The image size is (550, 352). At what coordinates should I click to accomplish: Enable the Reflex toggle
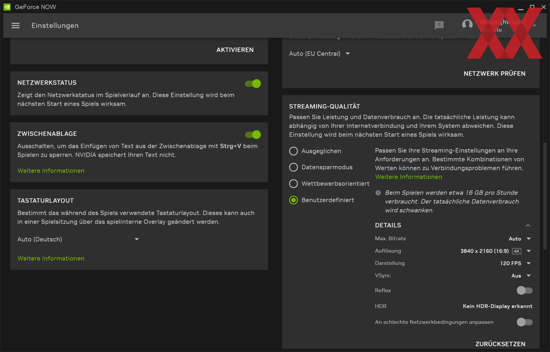[525, 290]
